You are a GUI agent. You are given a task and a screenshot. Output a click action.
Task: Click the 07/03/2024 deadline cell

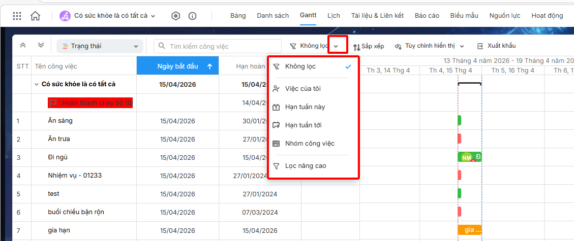tap(260, 212)
